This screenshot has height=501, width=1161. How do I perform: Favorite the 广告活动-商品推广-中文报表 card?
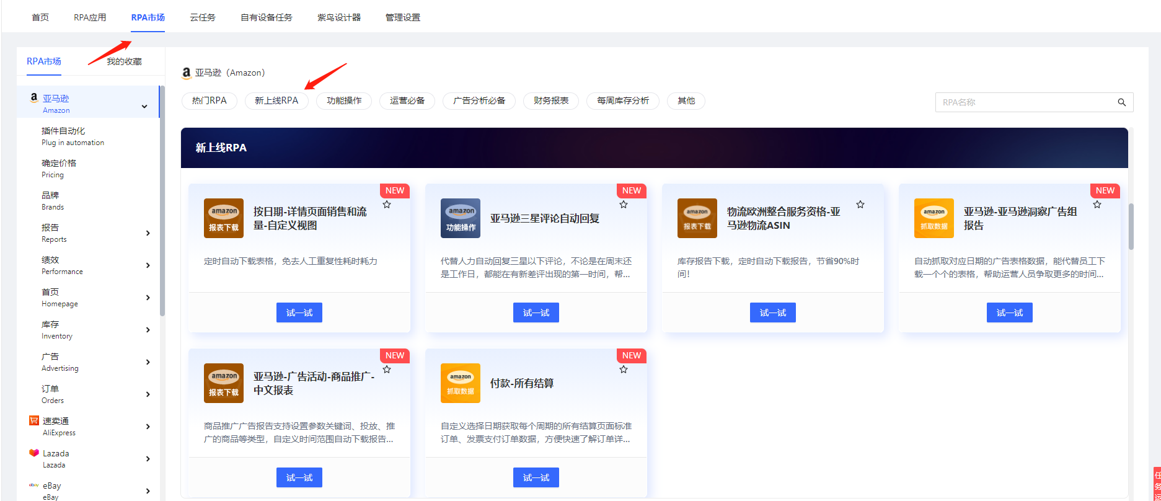[x=387, y=370]
